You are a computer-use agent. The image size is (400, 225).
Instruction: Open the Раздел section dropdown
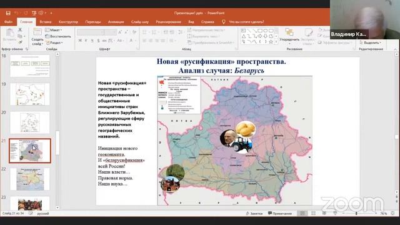pyautogui.click(x=54, y=42)
